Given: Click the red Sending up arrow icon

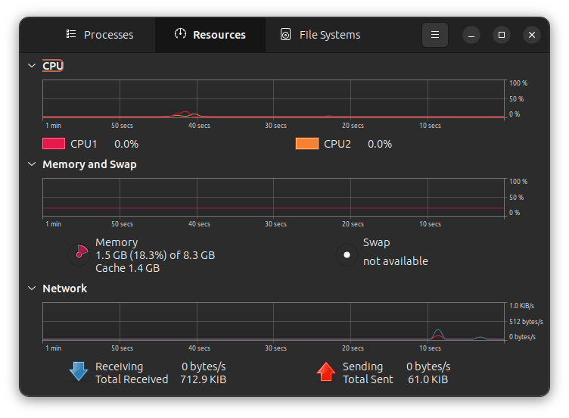Looking at the screenshot, I should pyautogui.click(x=326, y=372).
